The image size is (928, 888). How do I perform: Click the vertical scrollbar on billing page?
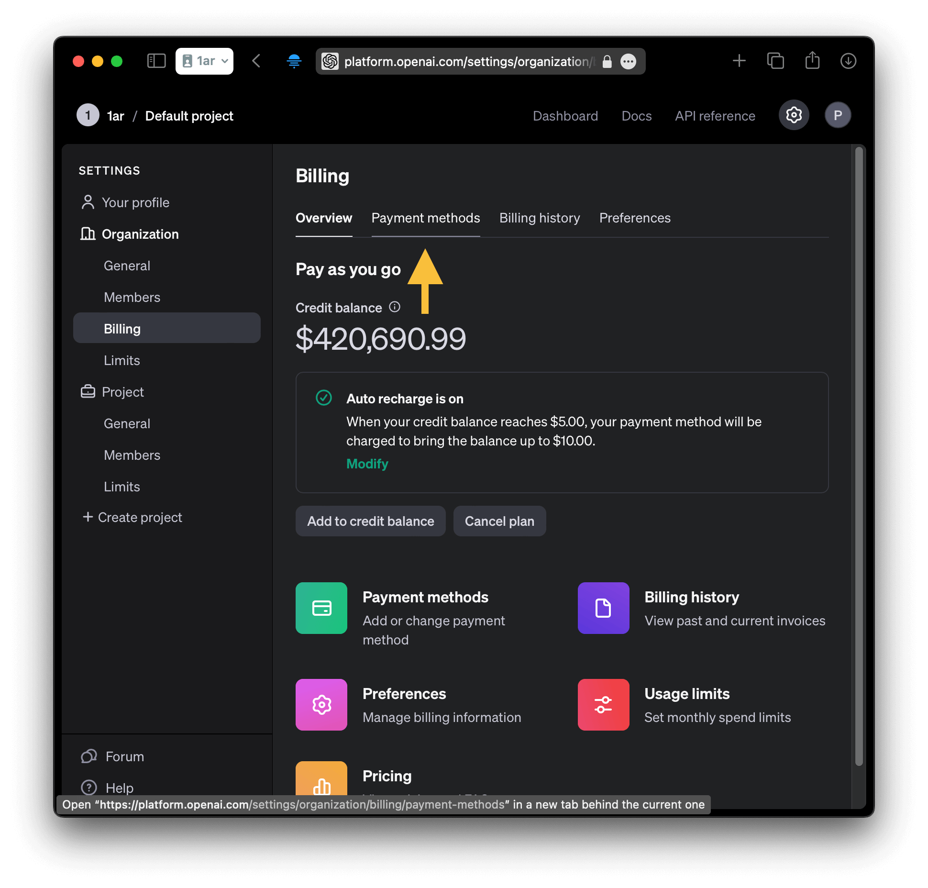[859, 456]
